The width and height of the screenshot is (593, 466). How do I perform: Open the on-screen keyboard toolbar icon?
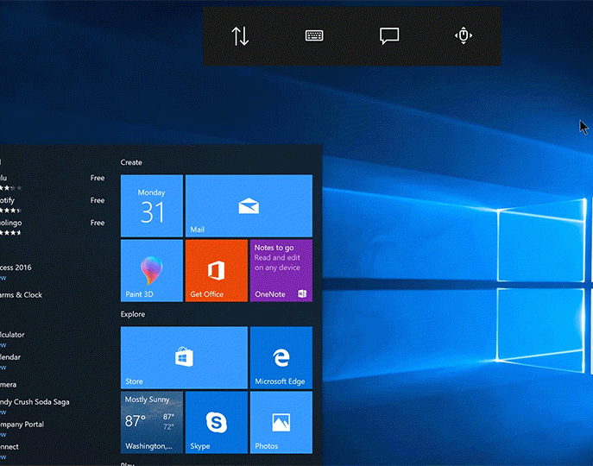(x=314, y=36)
